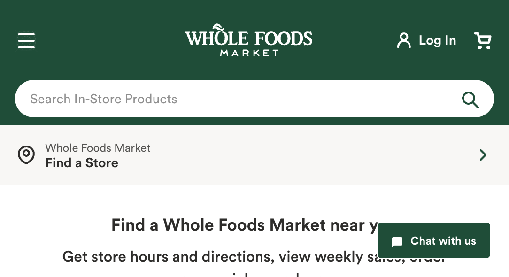Open the shopping cart

click(x=483, y=41)
